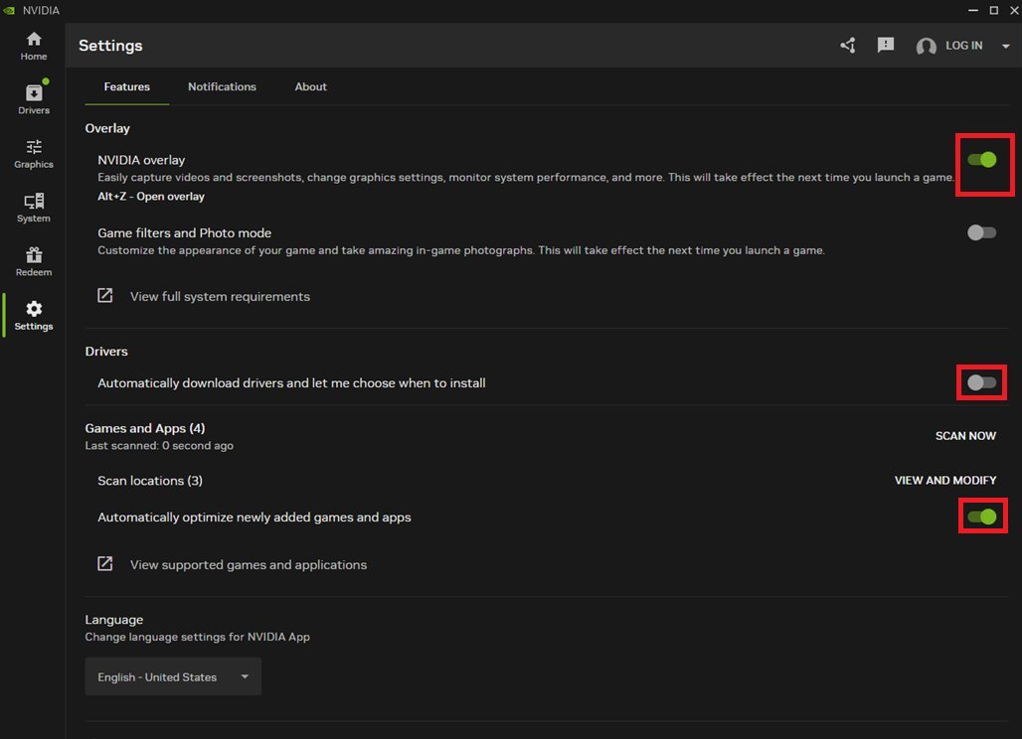Disable automatically optimize newly added games

(981, 517)
